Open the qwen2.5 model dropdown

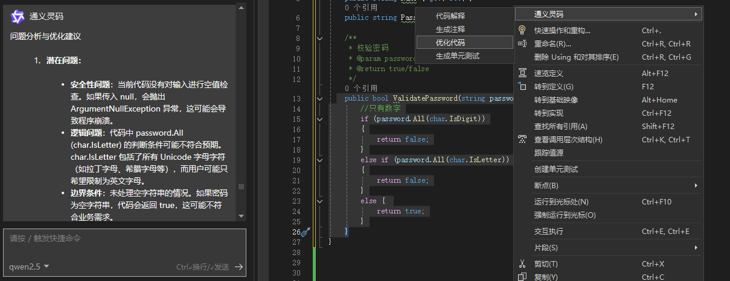tap(29, 266)
